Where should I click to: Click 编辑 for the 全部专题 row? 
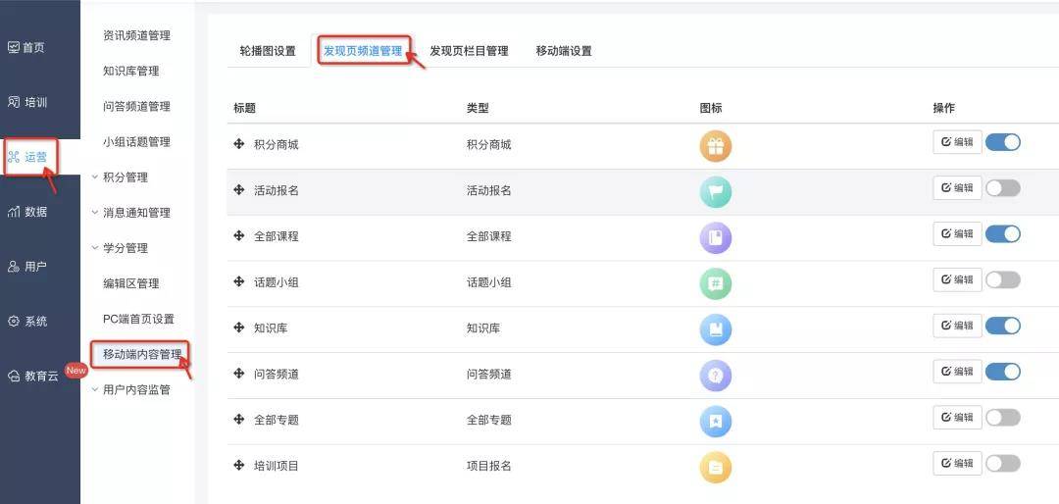click(x=957, y=418)
